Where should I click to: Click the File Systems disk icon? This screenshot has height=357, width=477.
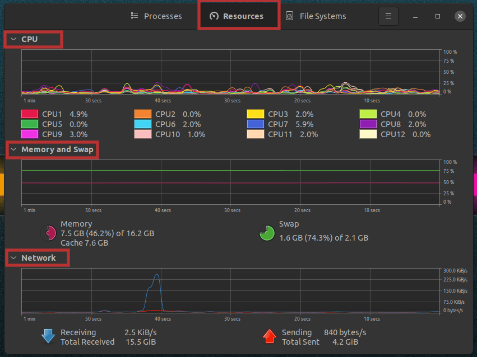pyautogui.click(x=290, y=16)
